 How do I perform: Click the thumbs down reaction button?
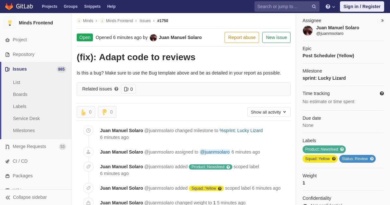coord(107,112)
